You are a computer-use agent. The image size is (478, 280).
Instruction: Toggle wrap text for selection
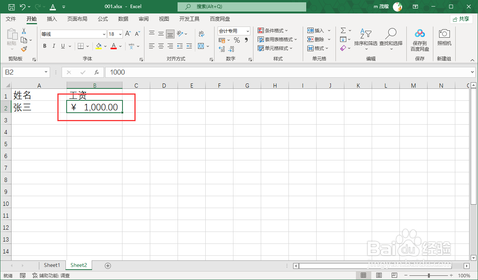point(201,34)
